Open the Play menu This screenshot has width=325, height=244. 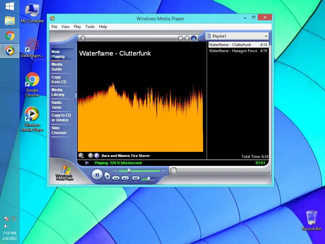click(x=77, y=27)
